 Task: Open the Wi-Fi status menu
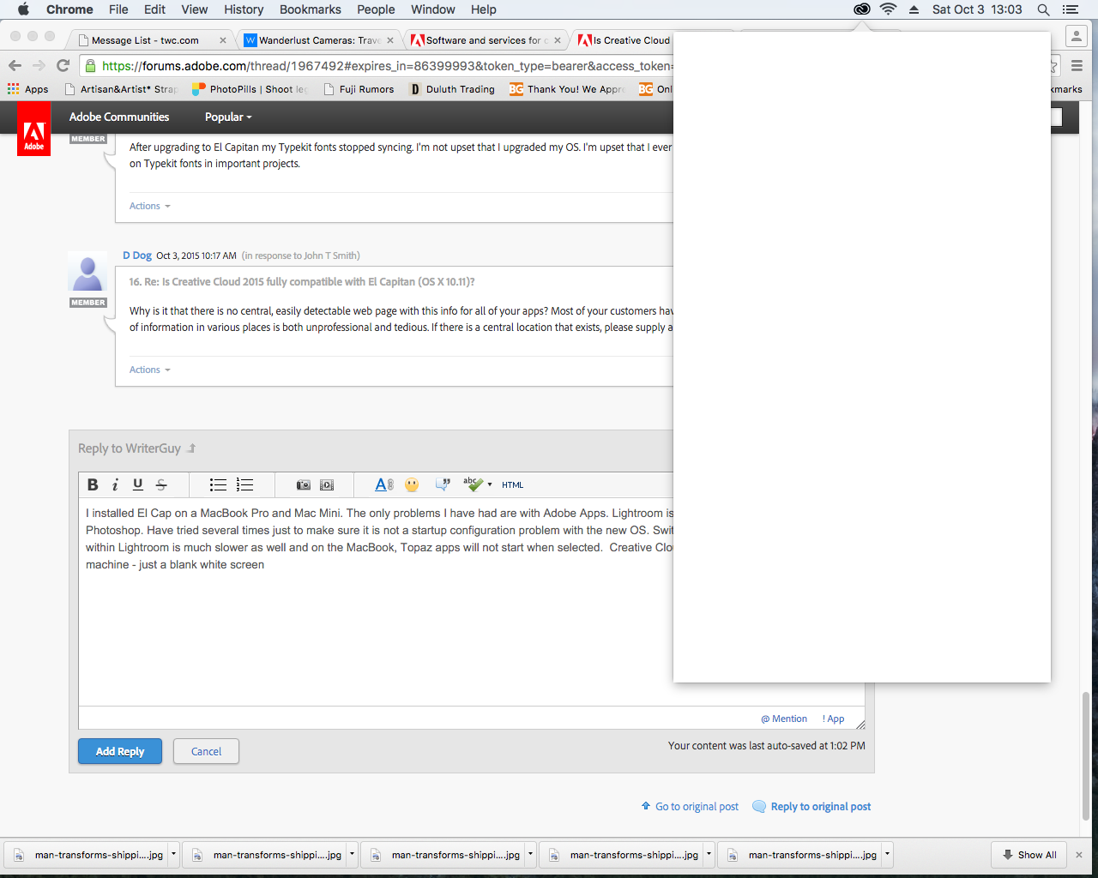pyautogui.click(x=889, y=9)
